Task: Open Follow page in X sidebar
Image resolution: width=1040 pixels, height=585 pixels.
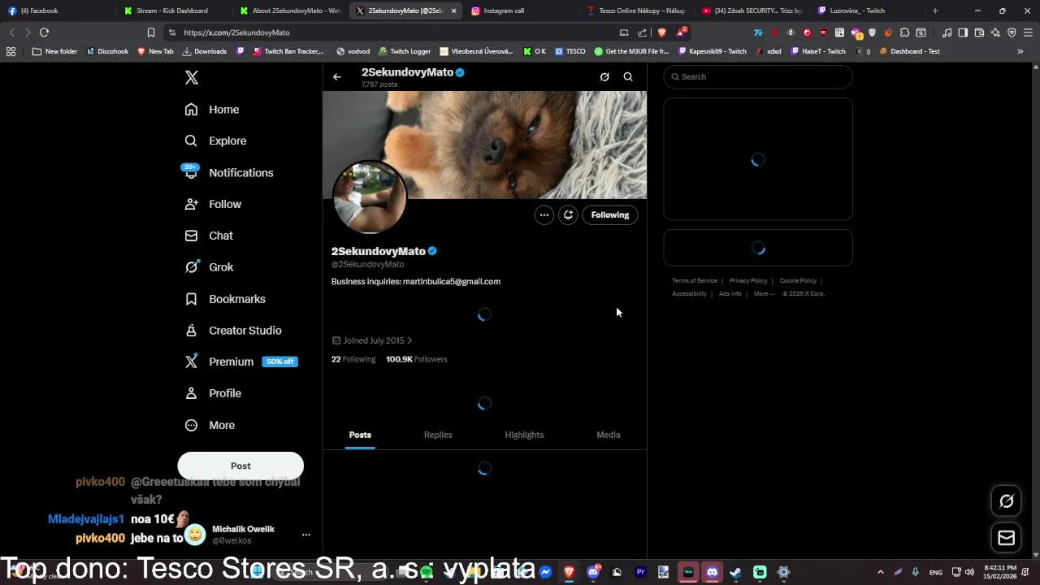Action: [213, 204]
